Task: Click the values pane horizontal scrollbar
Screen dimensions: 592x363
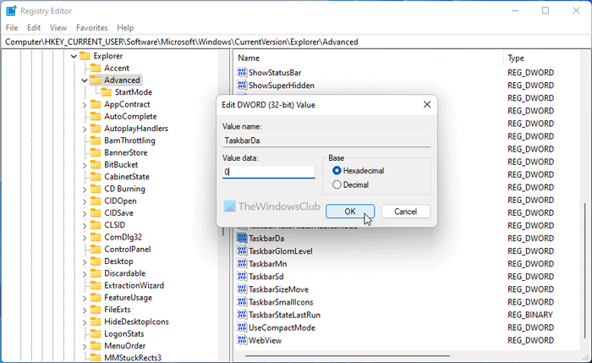Action: [x=348, y=356]
